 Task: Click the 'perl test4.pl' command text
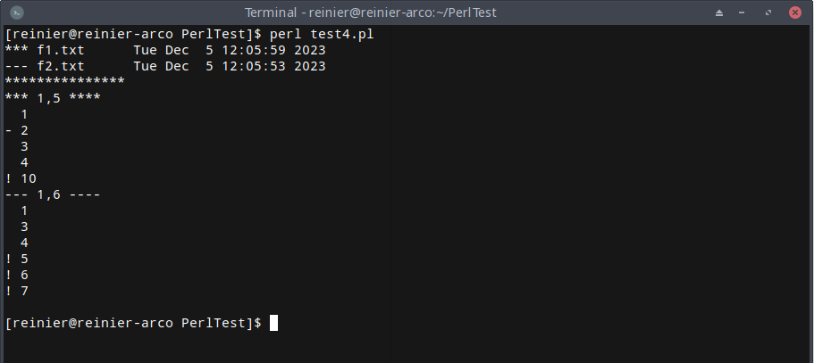(322, 34)
